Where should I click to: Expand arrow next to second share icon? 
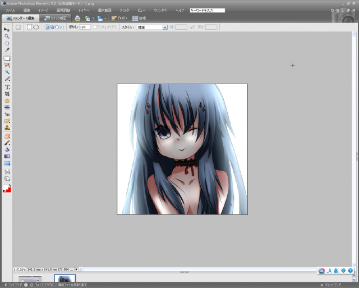tap(105, 19)
